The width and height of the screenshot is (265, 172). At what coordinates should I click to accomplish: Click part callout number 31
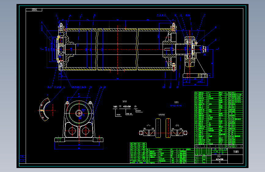point(64,87)
